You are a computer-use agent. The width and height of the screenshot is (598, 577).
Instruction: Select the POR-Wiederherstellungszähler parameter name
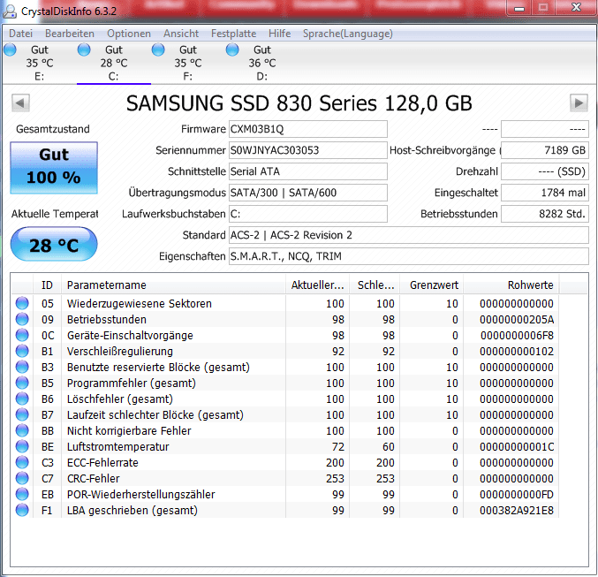(140, 494)
